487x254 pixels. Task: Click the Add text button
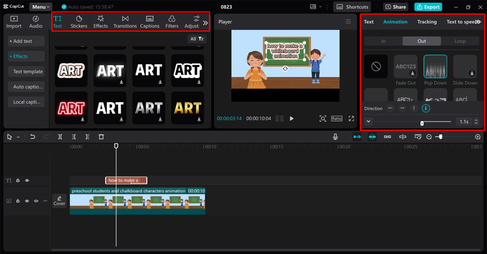(26, 41)
